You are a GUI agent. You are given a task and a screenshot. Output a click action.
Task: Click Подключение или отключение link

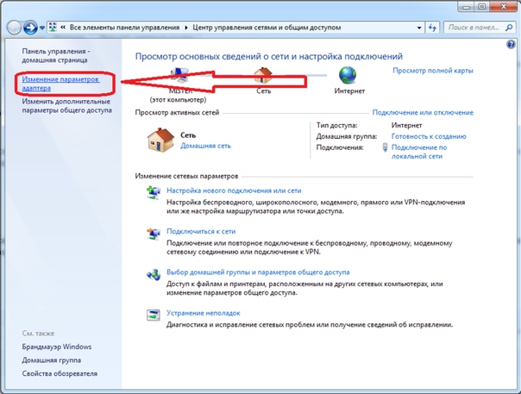423,112
